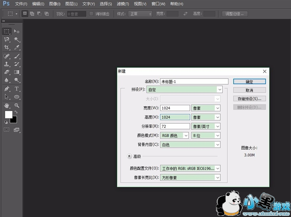The height and width of the screenshot is (217, 291).
Task: Select the Crop tool
Action: [7, 48]
